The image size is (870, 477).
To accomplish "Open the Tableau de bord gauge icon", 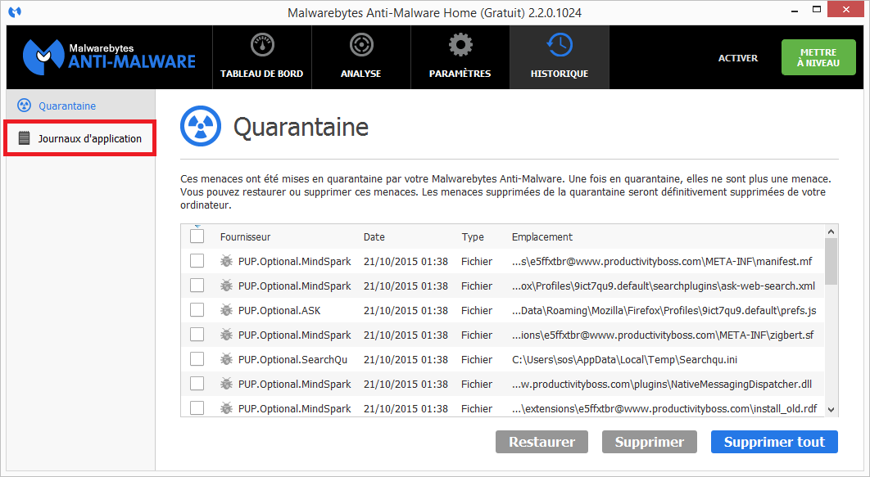I will (x=261, y=46).
